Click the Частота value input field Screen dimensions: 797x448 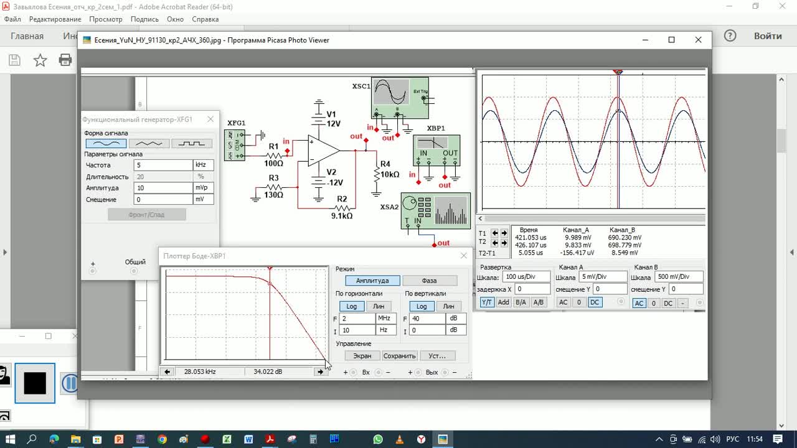(x=163, y=165)
